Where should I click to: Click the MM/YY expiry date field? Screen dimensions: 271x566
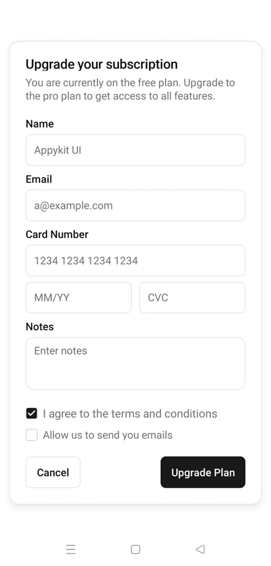79,297
